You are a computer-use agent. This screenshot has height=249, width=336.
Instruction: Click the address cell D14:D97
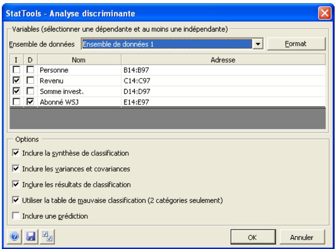click(x=223, y=91)
